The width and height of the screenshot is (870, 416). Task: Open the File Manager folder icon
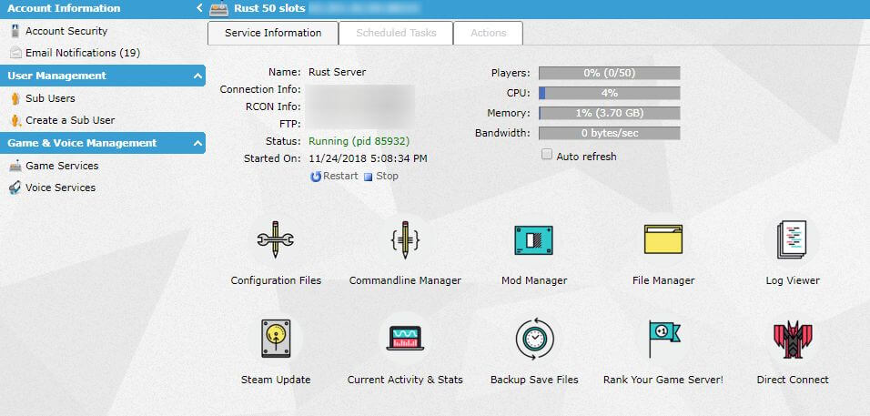(x=663, y=240)
